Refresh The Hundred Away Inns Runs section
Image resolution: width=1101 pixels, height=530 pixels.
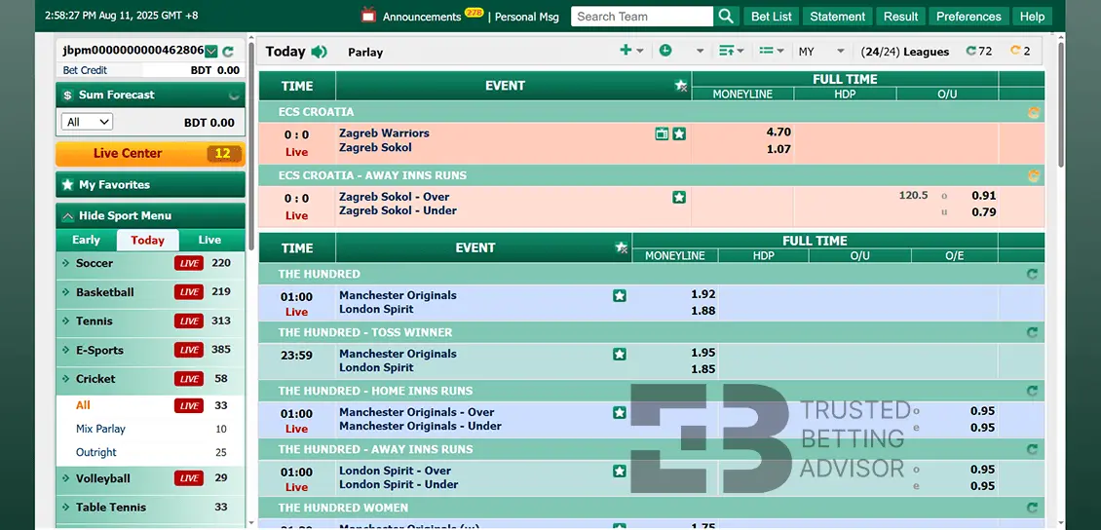click(x=1032, y=449)
